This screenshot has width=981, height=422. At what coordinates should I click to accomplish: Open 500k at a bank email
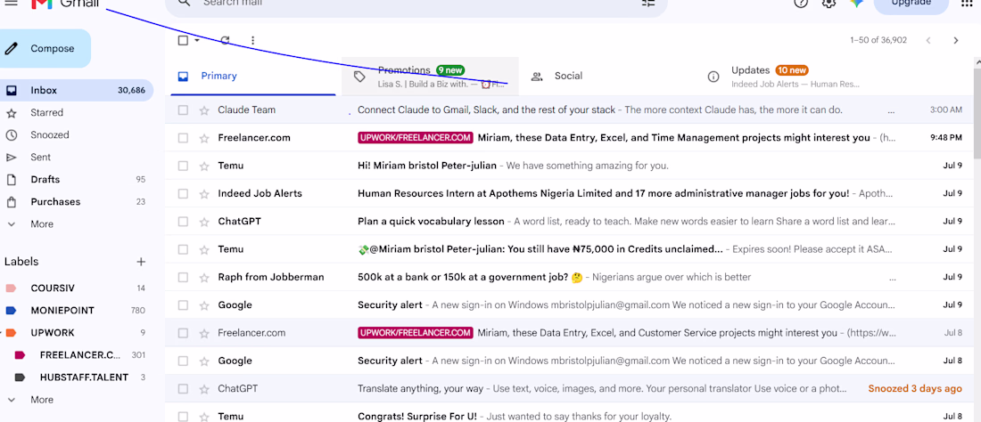pos(569,277)
